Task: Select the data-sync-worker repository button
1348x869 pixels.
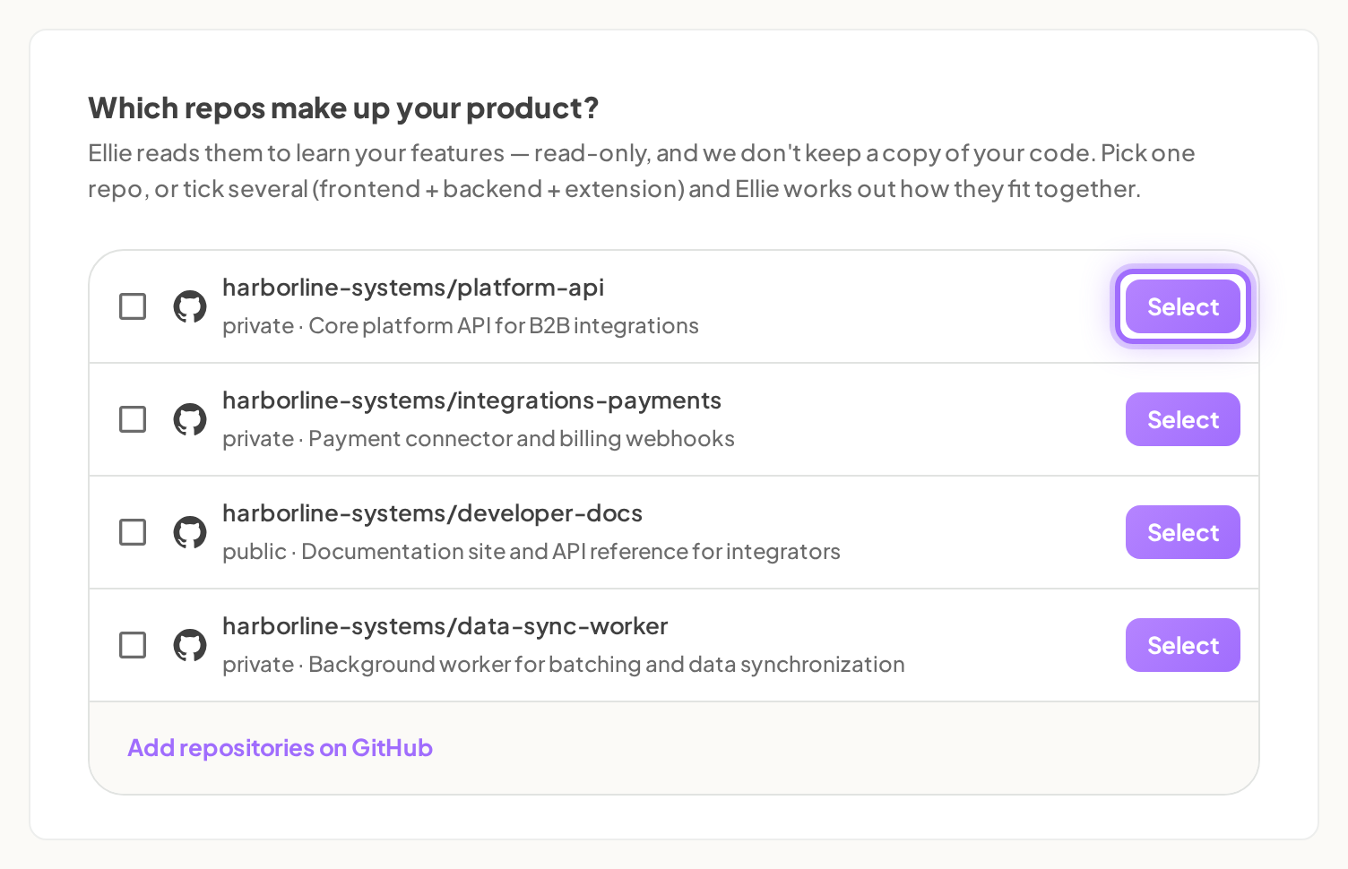Action: coord(1182,645)
